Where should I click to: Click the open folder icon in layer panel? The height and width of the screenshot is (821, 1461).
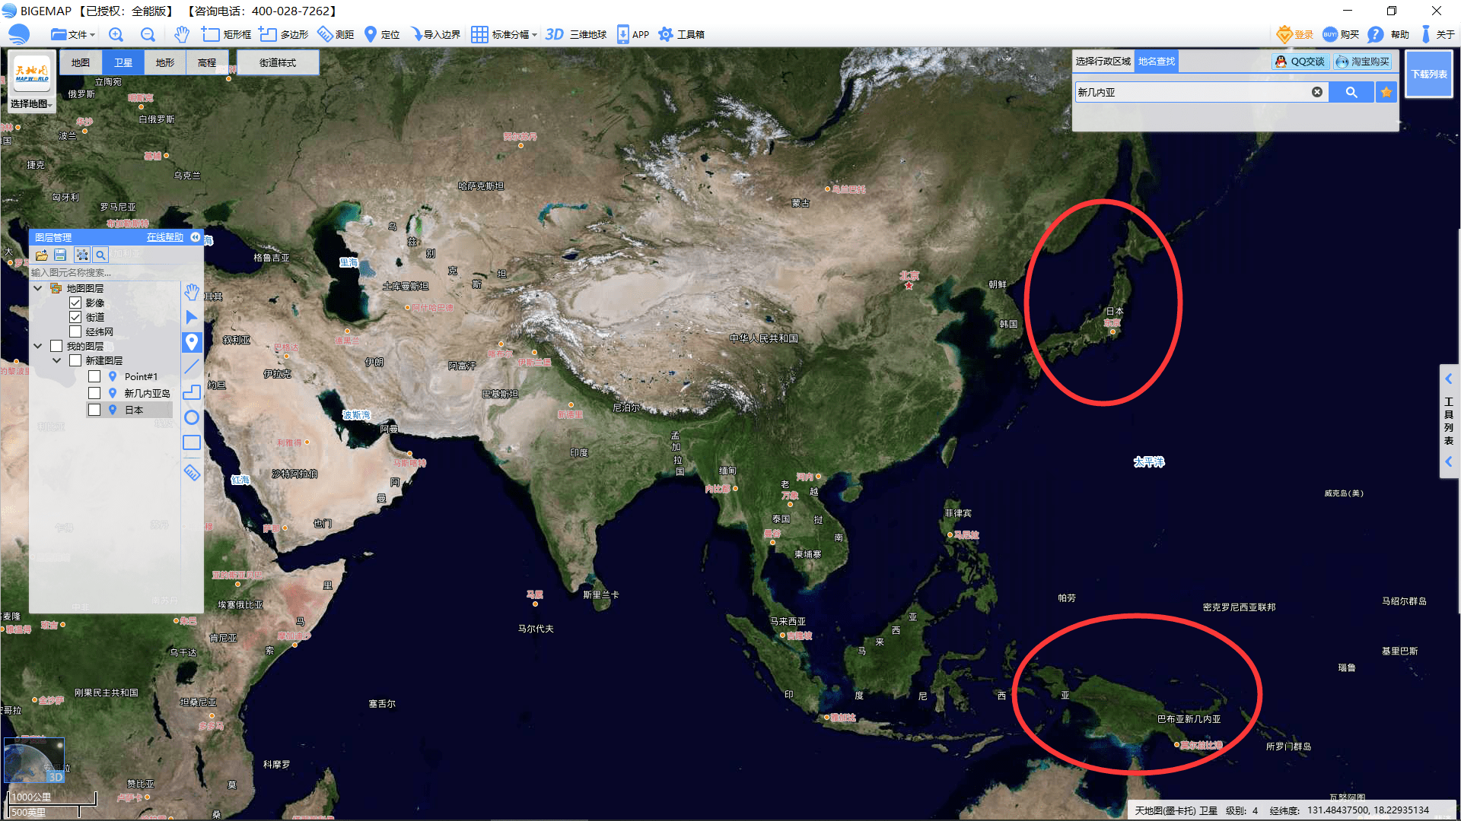pyautogui.click(x=41, y=255)
